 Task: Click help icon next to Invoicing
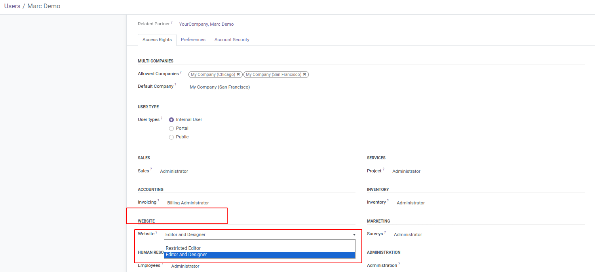coord(158,201)
